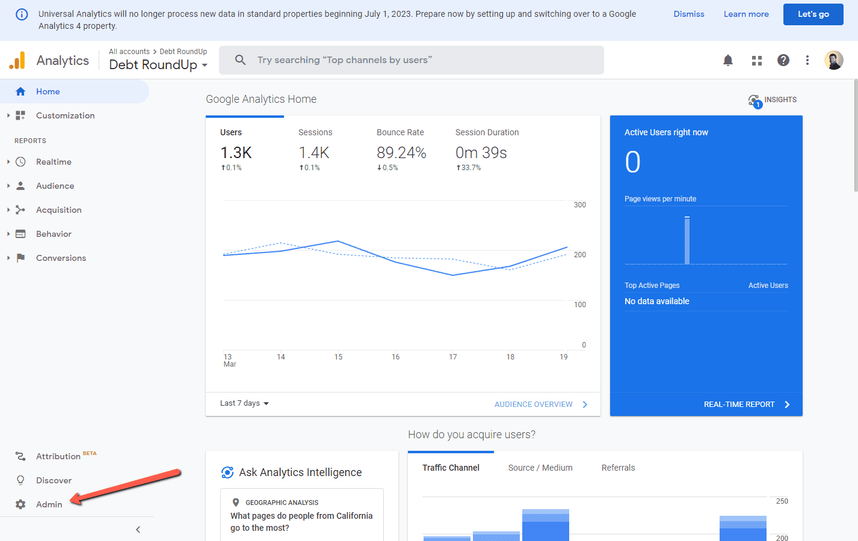This screenshot has height=541, width=858.
Task: Click the Admin gear icon
Action: 20,504
